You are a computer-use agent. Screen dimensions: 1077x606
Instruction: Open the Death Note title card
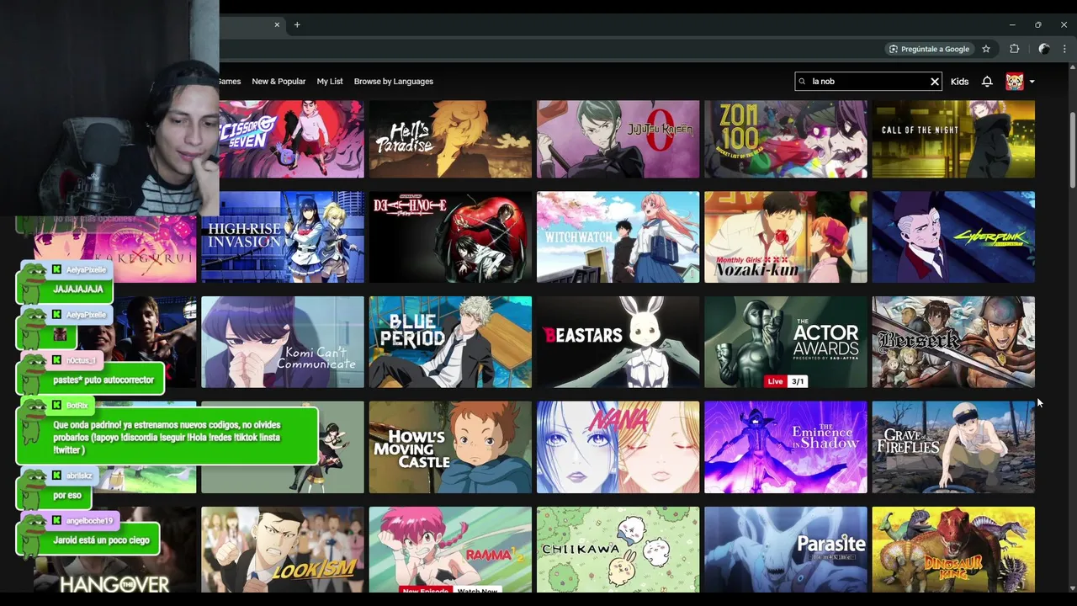point(450,237)
